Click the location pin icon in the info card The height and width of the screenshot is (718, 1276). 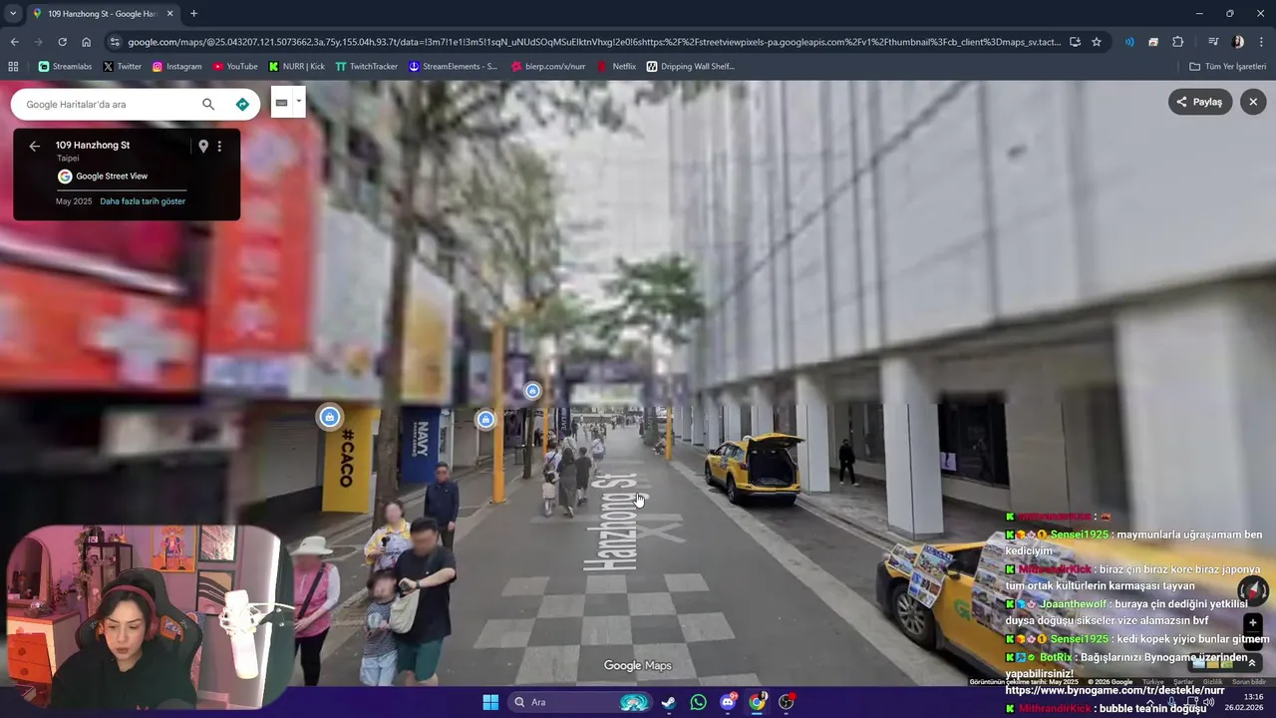pos(203,146)
